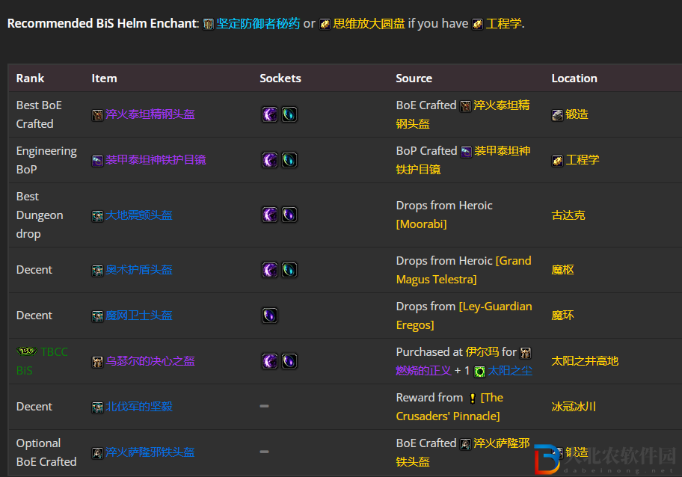Open the [Moorabi] boss link
Image resolution: width=682 pixels, height=477 pixels.
[422, 224]
